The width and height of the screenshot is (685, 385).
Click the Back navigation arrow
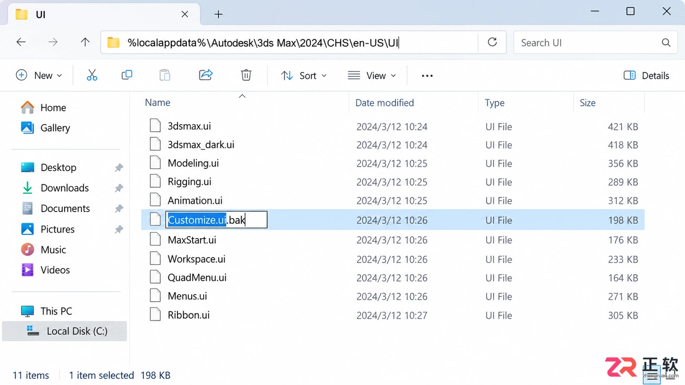21,42
